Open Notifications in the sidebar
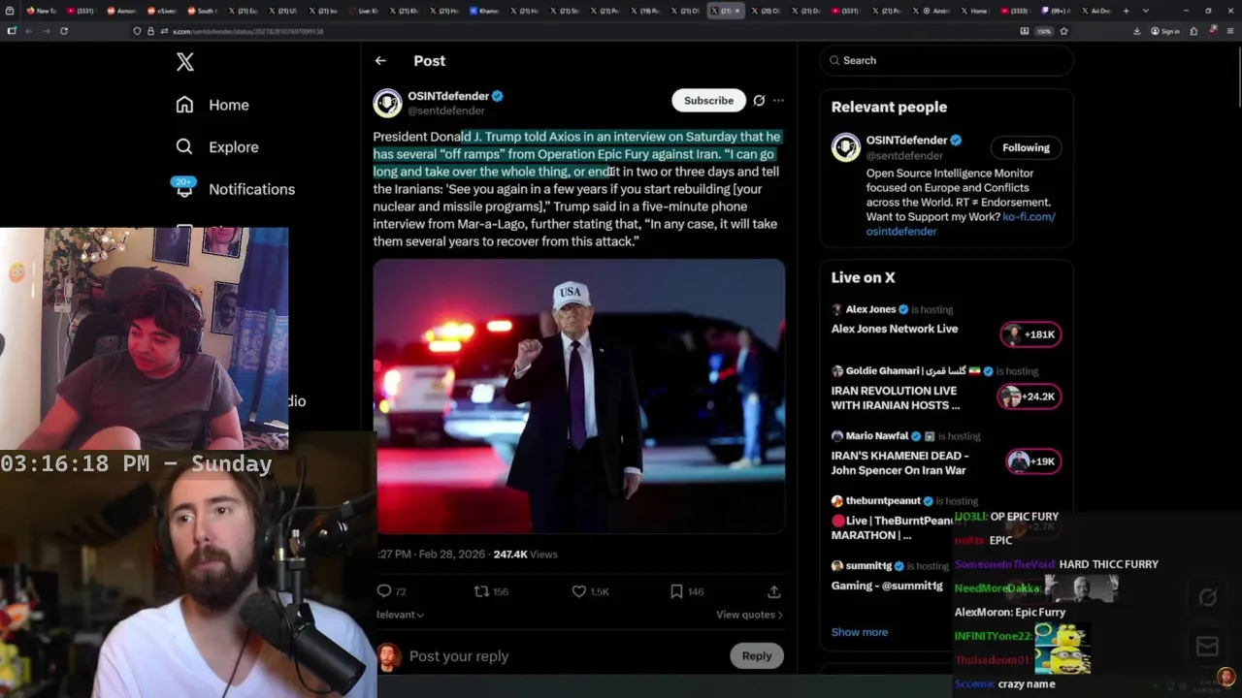 click(x=236, y=189)
